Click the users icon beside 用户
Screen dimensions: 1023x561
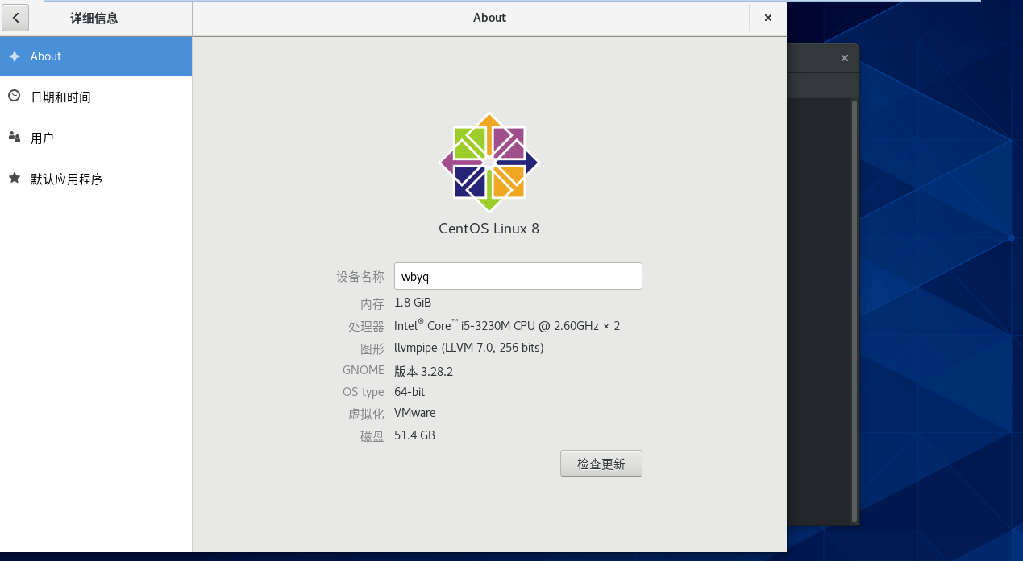tap(15, 137)
